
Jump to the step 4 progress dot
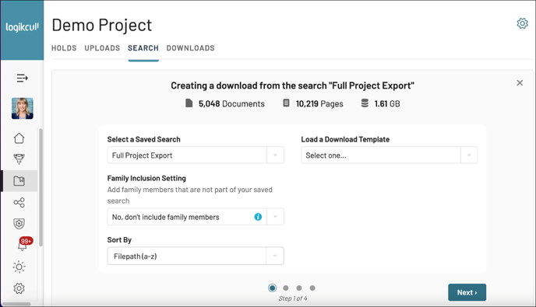point(312,288)
